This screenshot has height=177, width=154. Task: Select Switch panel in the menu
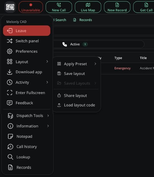click(27, 41)
